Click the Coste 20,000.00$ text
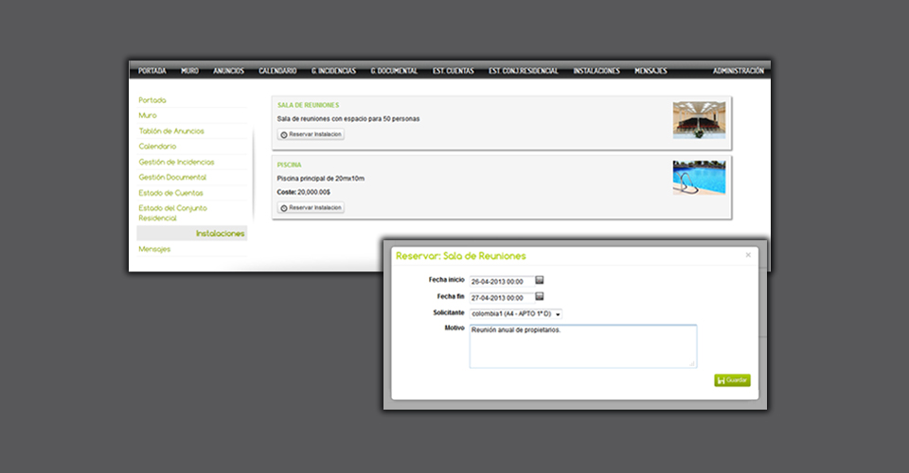Image resolution: width=909 pixels, height=473 pixels. click(x=304, y=192)
